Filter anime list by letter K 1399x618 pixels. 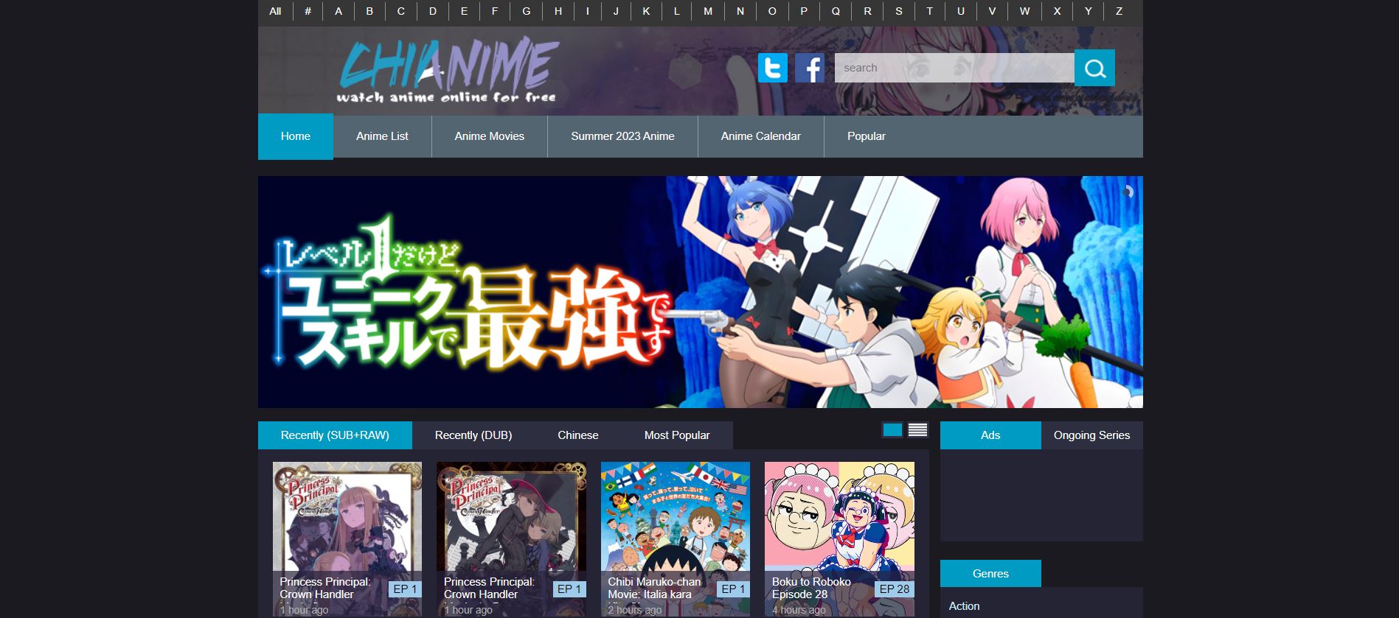click(x=646, y=11)
